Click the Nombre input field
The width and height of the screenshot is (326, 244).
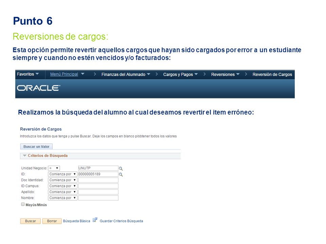[98, 198]
